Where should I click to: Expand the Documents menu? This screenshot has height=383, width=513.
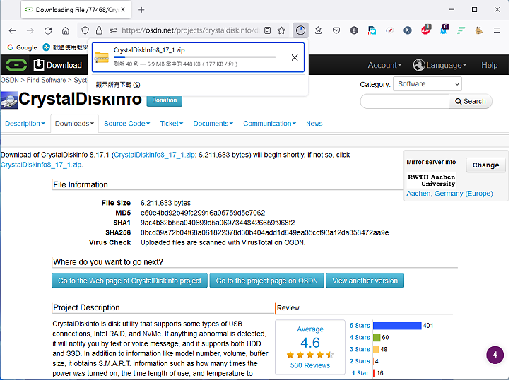213,124
